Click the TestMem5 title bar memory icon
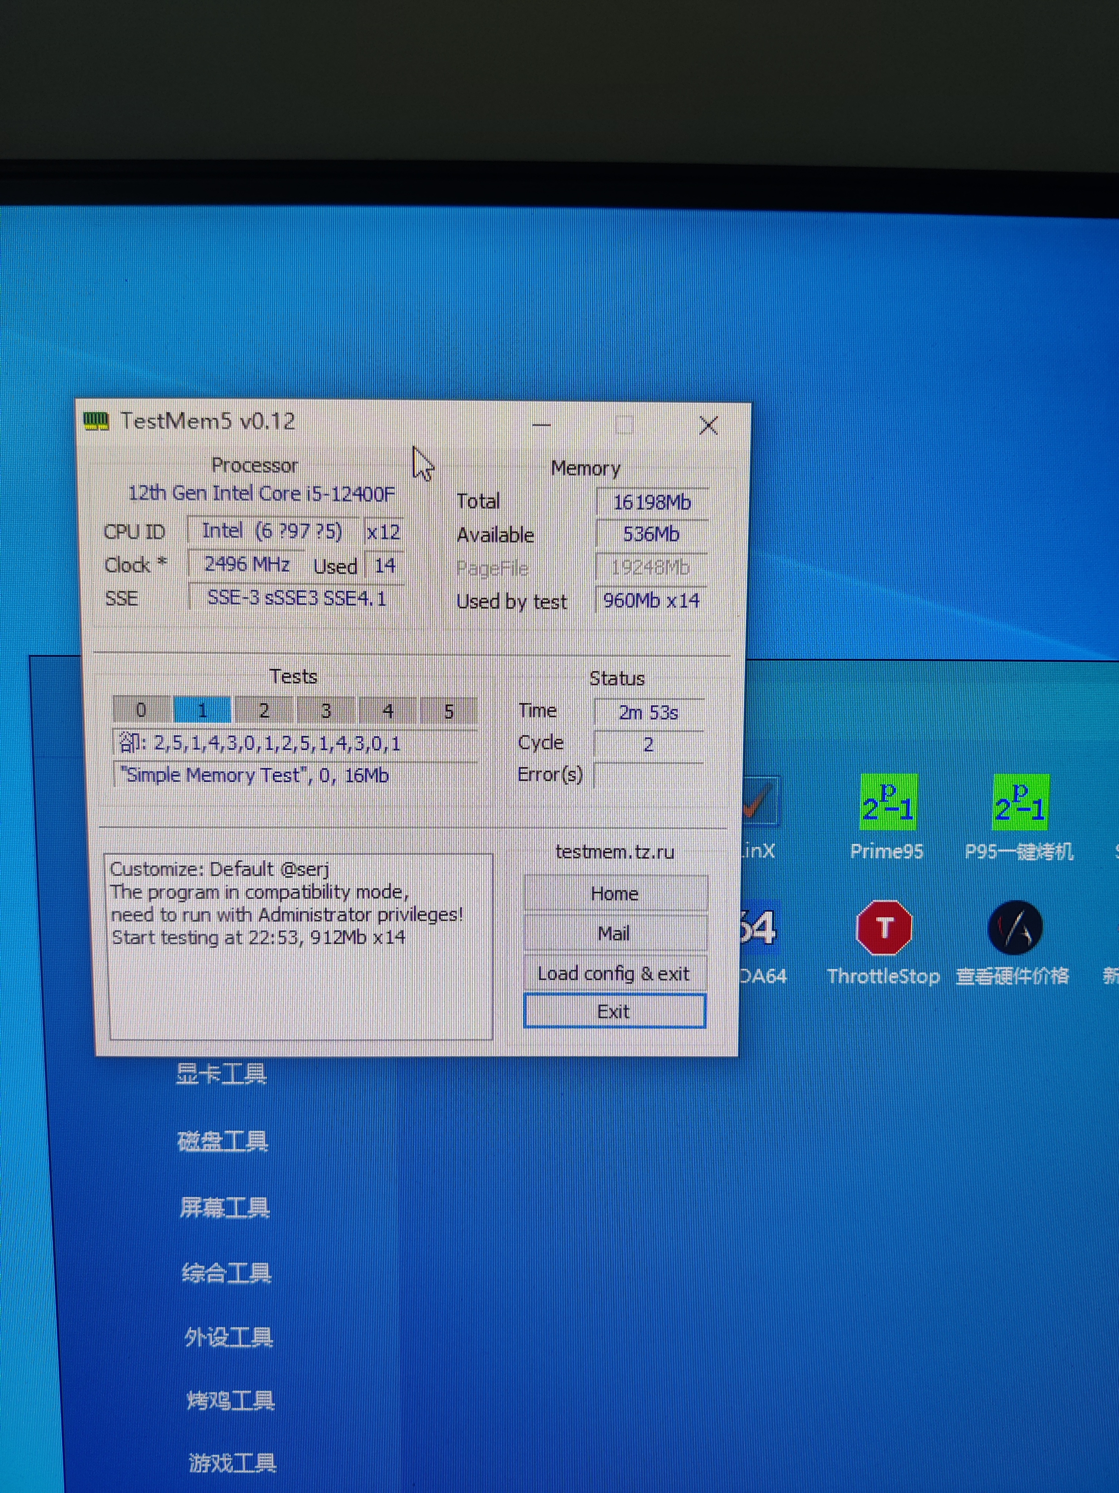The image size is (1119, 1493). (x=96, y=421)
